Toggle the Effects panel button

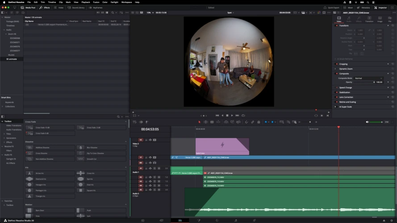pyautogui.click(x=45, y=8)
